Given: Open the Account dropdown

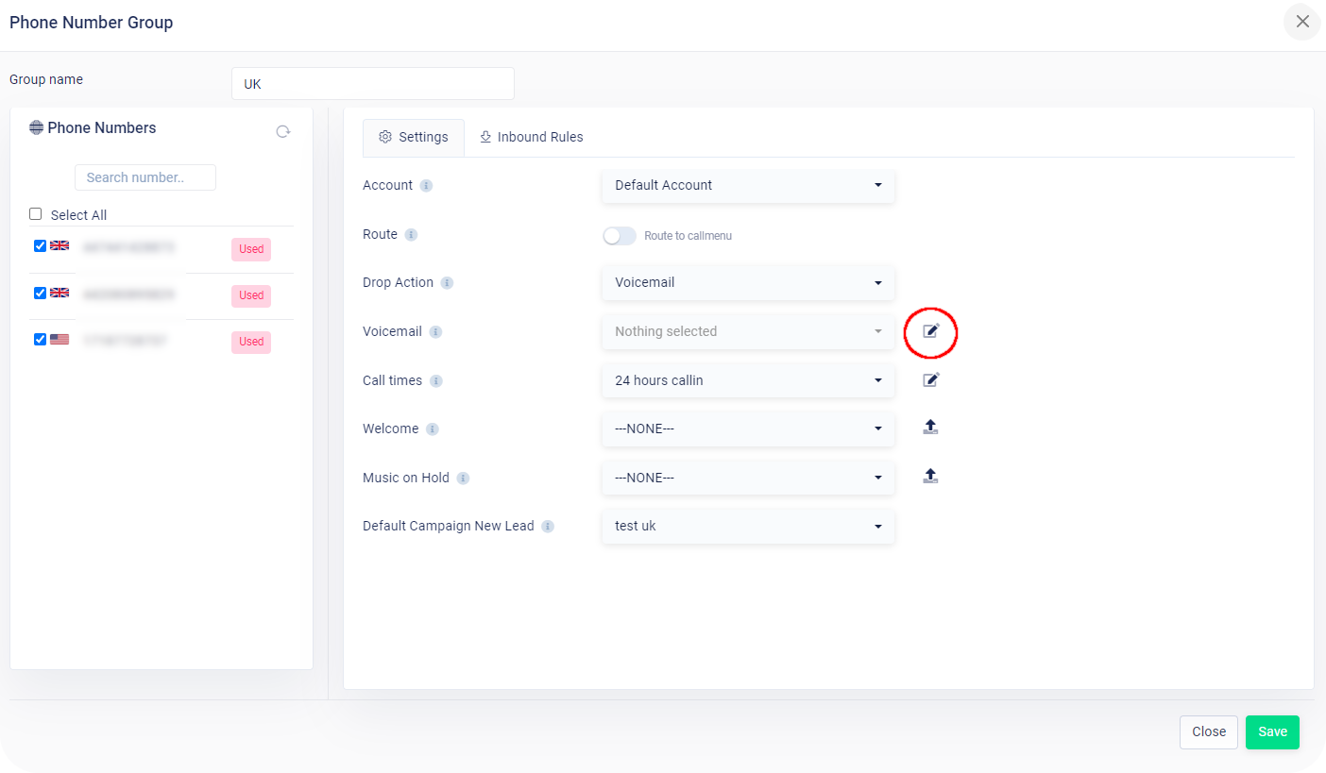Looking at the screenshot, I should tap(747, 185).
